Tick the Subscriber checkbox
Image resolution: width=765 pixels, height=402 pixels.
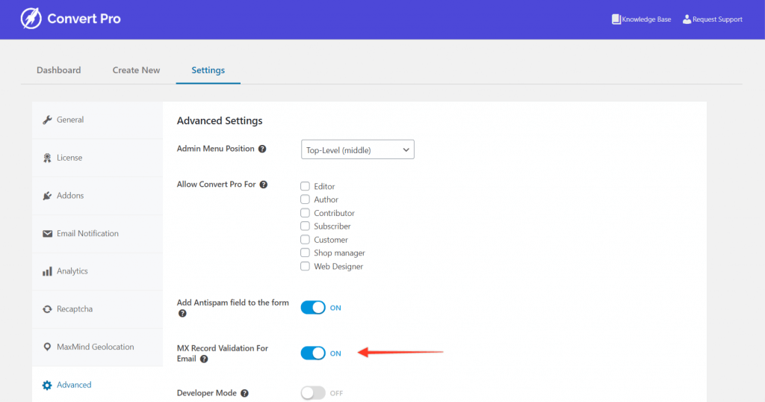coord(305,226)
